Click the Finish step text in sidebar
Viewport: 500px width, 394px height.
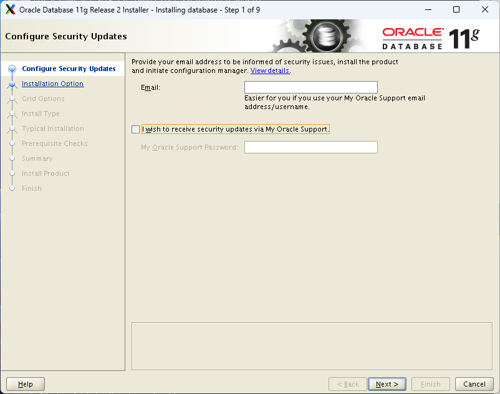tap(32, 188)
